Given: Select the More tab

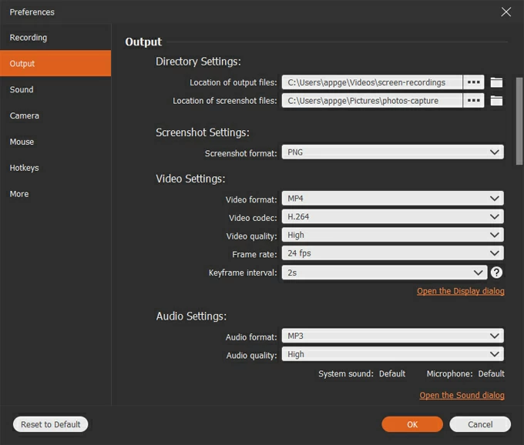Looking at the screenshot, I should (x=55, y=193).
